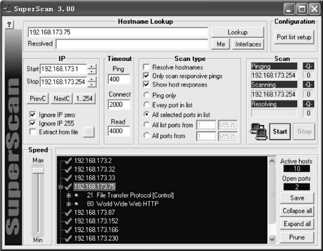
Task: Select 80 World Wide Web HTTP entry
Action: point(123,204)
